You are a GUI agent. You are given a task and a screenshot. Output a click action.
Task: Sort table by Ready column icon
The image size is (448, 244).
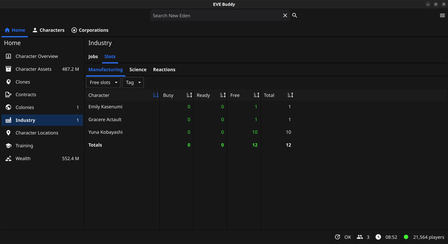[223, 95]
